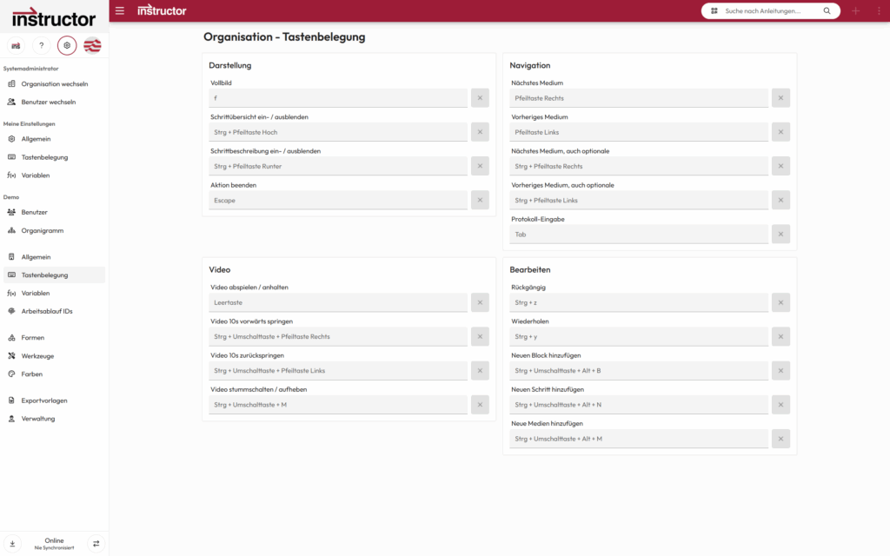
Task: Open help via the question mark icon
Action: pyautogui.click(x=41, y=44)
